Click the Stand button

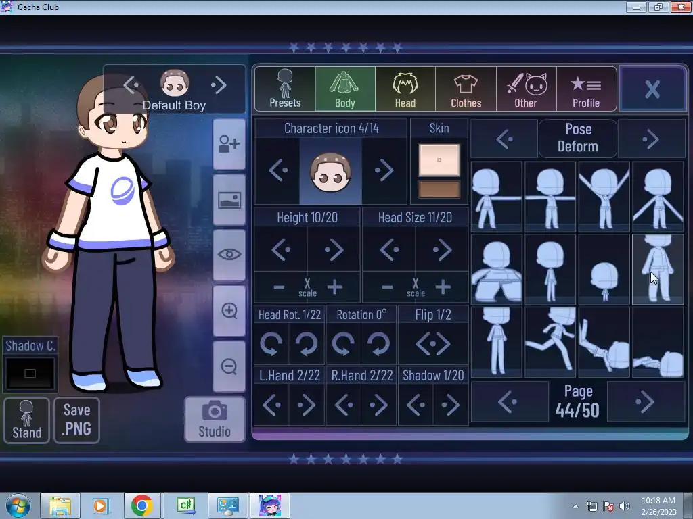point(26,420)
